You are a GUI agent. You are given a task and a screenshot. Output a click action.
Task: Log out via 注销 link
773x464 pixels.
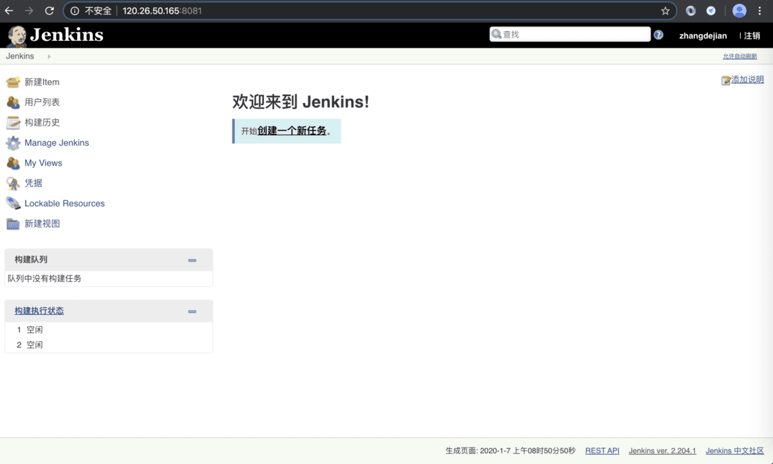click(752, 36)
